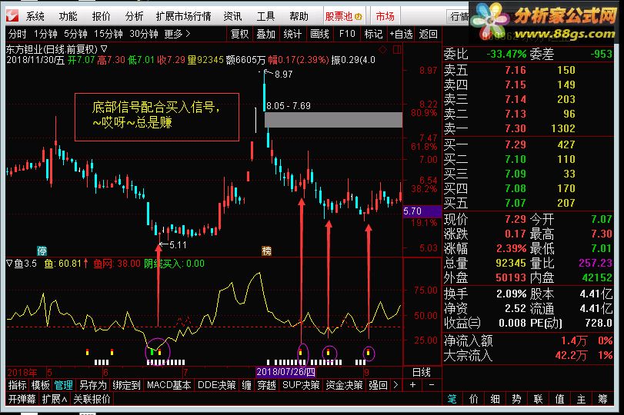Click the 叠加 toolbar button
Viewport: 624px width, 415px height.
[x=266, y=34]
